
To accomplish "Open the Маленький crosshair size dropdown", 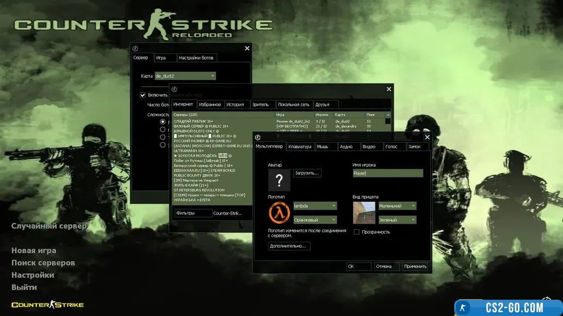I will click(397, 206).
